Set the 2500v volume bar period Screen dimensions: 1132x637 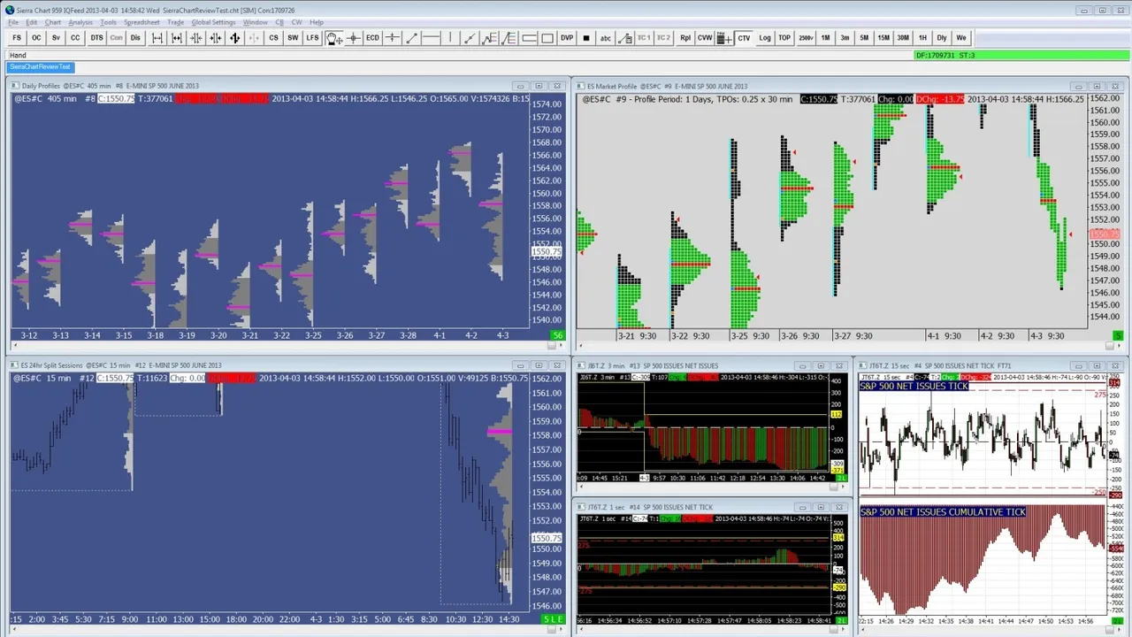806,38
